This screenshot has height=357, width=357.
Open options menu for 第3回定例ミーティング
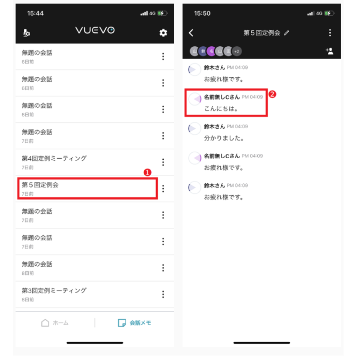(x=163, y=294)
